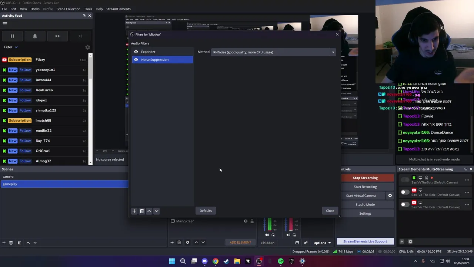The image size is (474, 267).
Task: Pause the activity feed
Action: (12, 36)
